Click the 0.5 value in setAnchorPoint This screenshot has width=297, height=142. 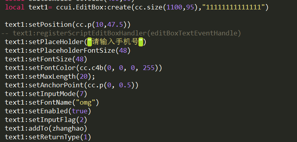pyautogui.click(x=125, y=85)
